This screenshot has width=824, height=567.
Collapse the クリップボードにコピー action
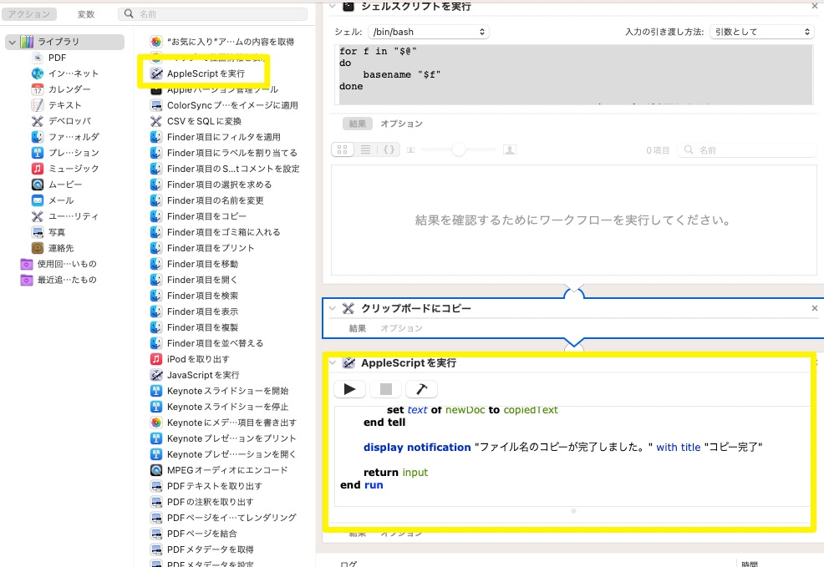332,308
